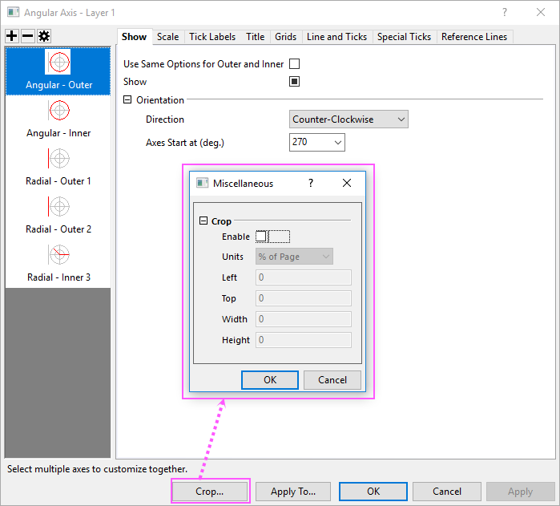Click the minus icon to remove axis
Image resolution: width=560 pixels, height=506 pixels.
[27, 36]
